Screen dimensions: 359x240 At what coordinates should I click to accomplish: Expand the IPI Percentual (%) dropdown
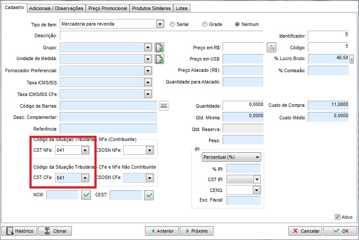pyautogui.click(x=258, y=157)
